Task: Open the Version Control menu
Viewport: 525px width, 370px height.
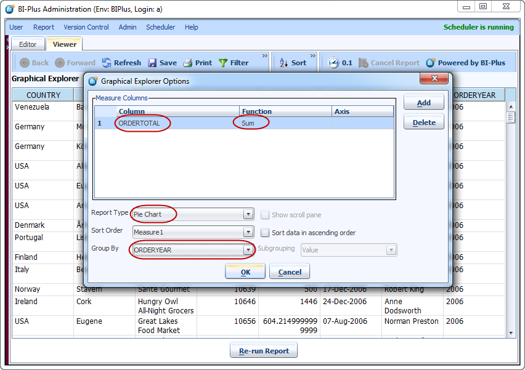Action: (86, 27)
